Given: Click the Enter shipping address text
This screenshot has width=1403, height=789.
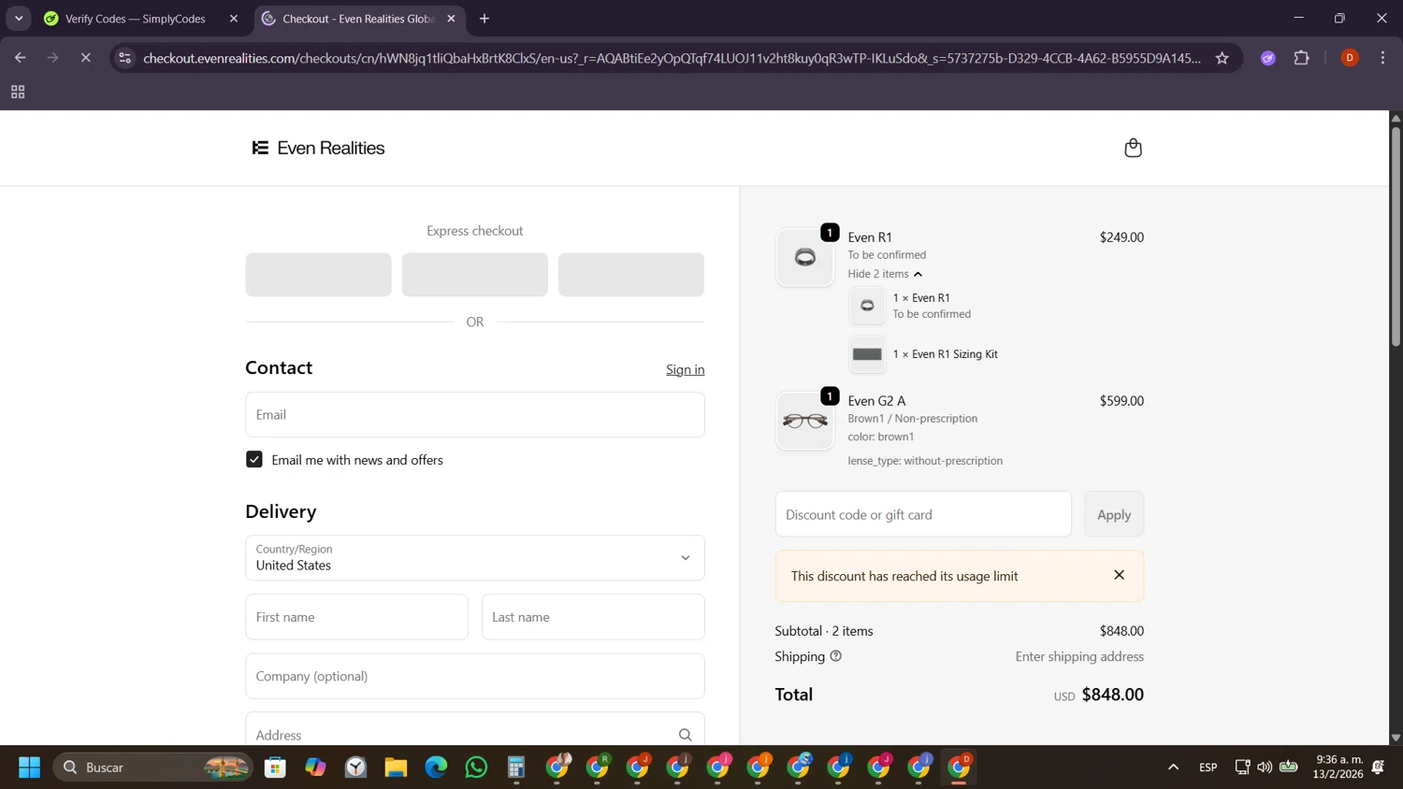Looking at the screenshot, I should click(x=1079, y=656).
